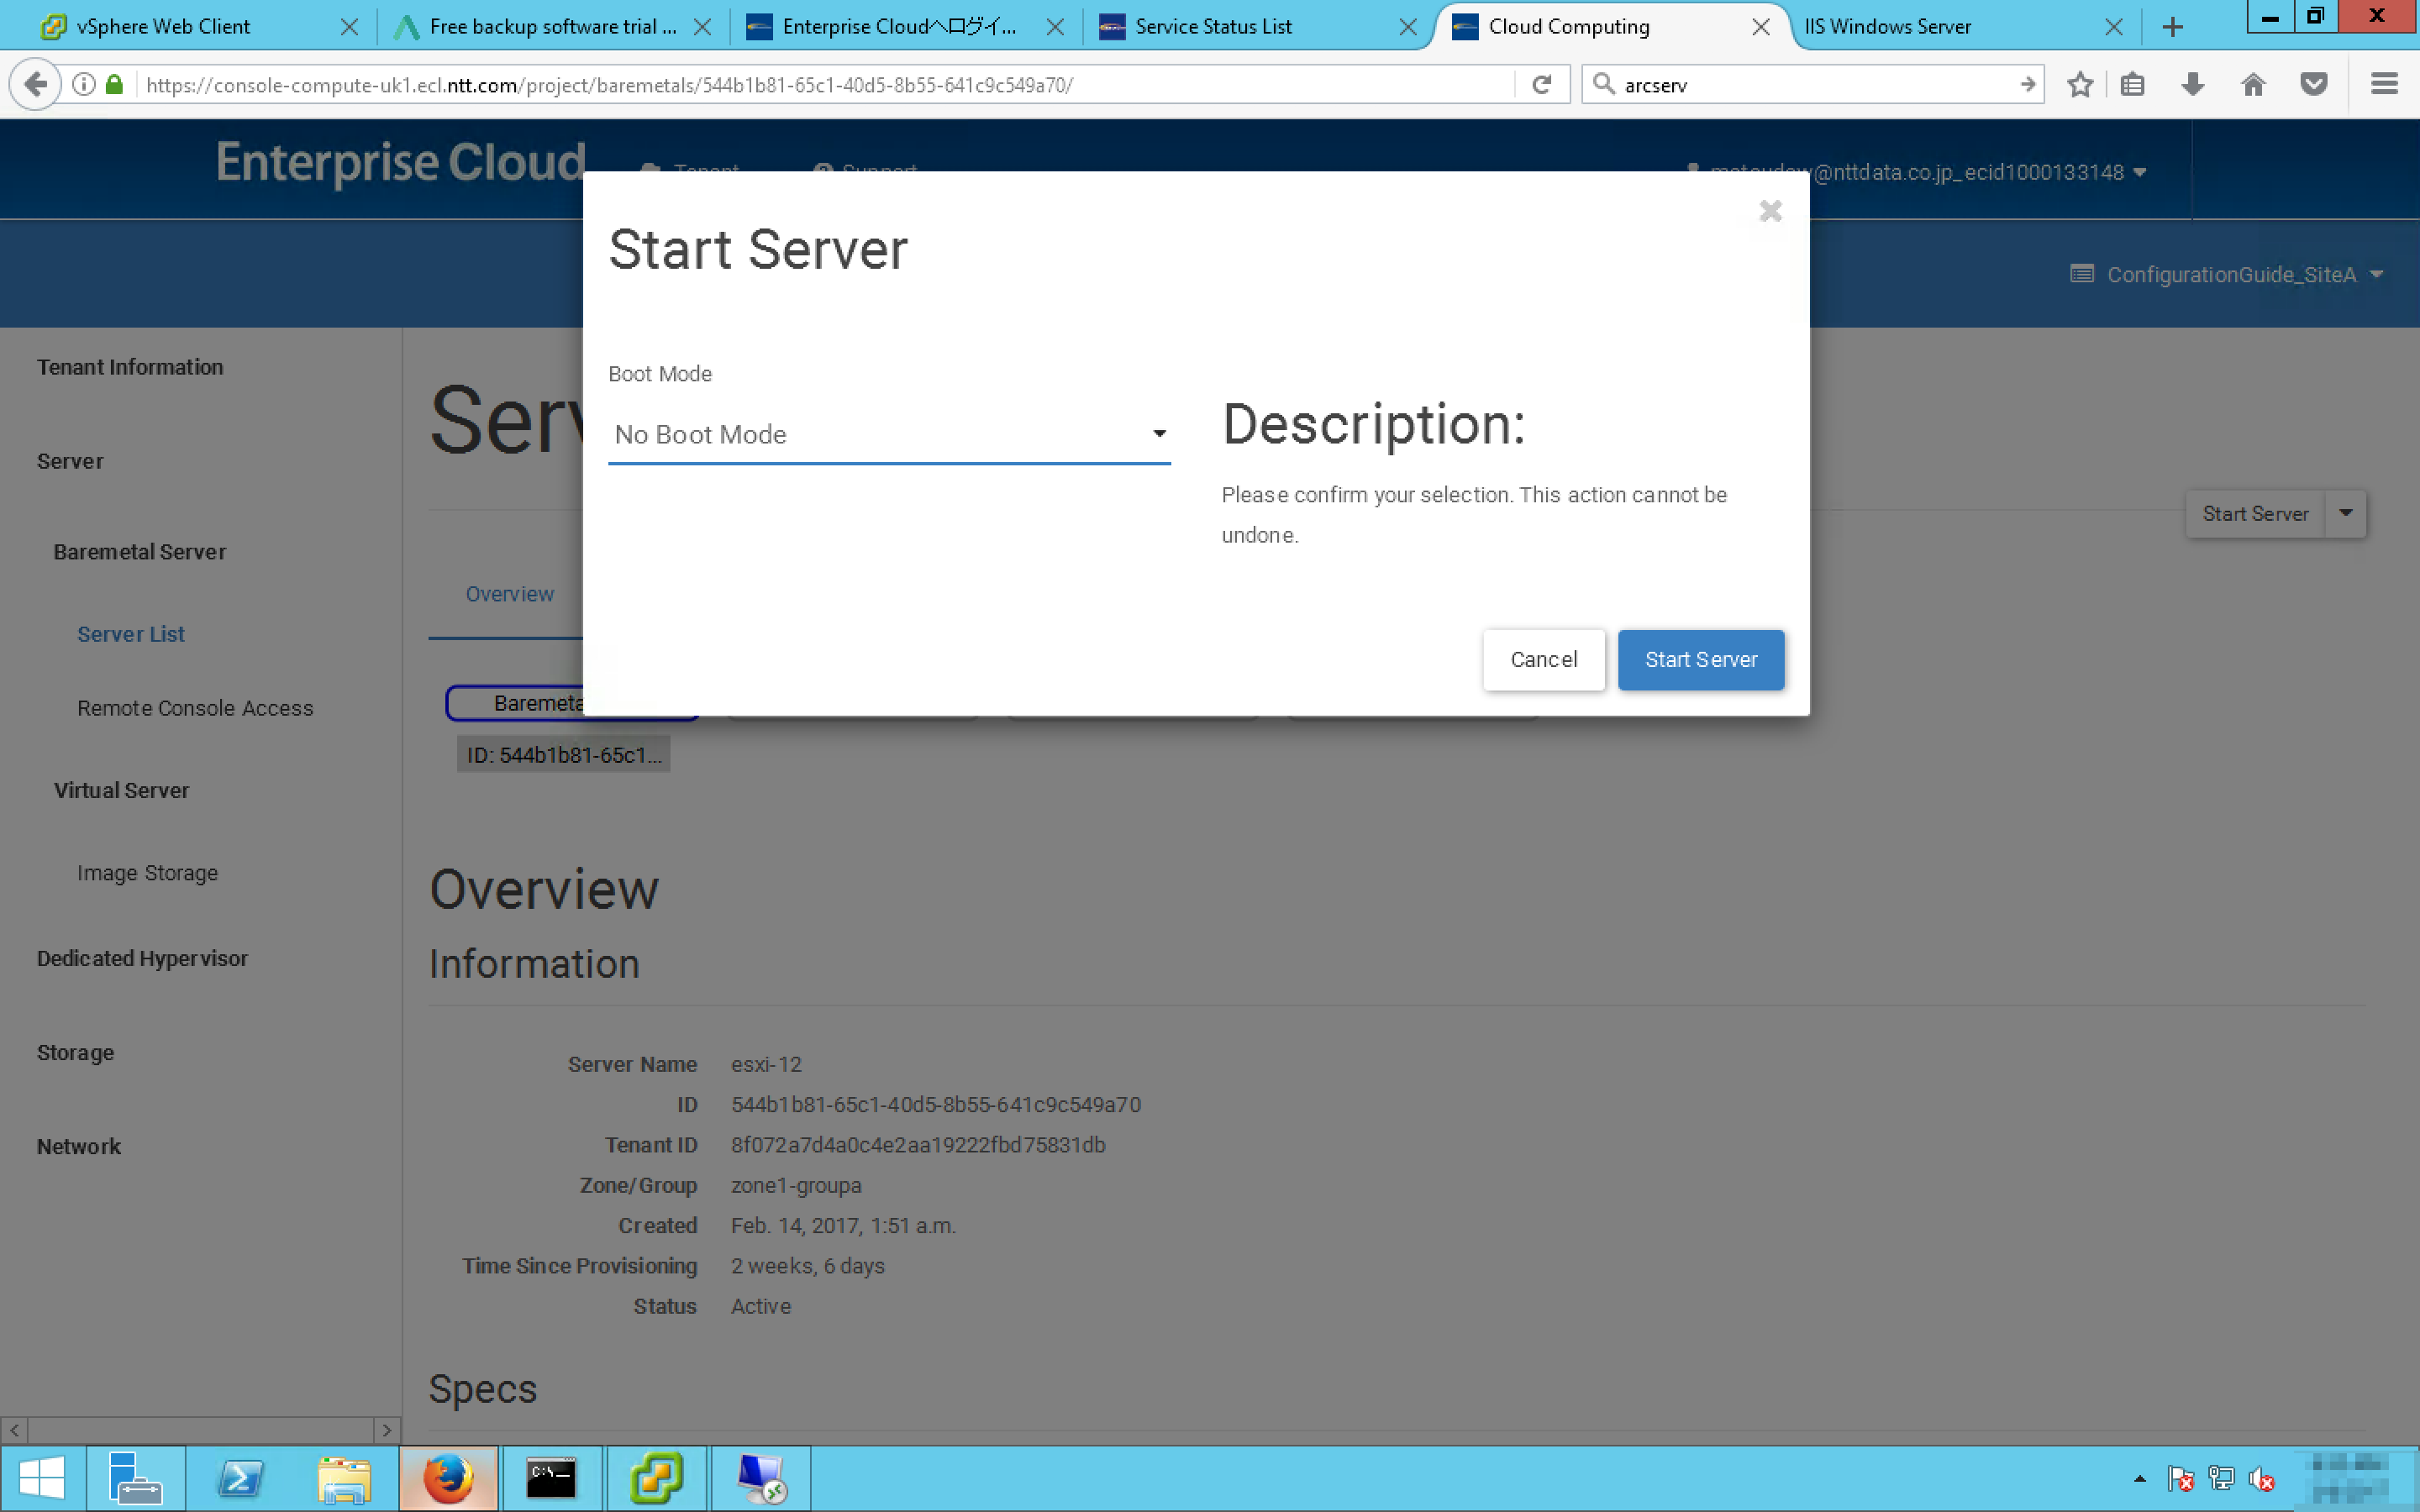Click the browser reload icon

pyautogui.click(x=1541, y=85)
